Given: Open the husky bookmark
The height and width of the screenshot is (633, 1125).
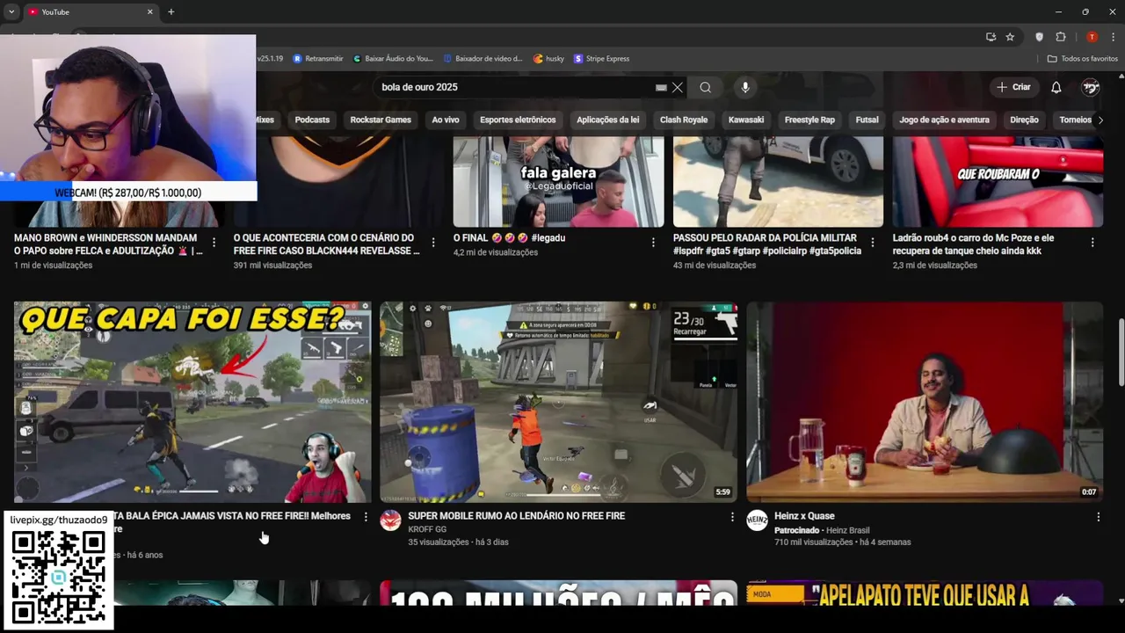Looking at the screenshot, I should (x=548, y=59).
